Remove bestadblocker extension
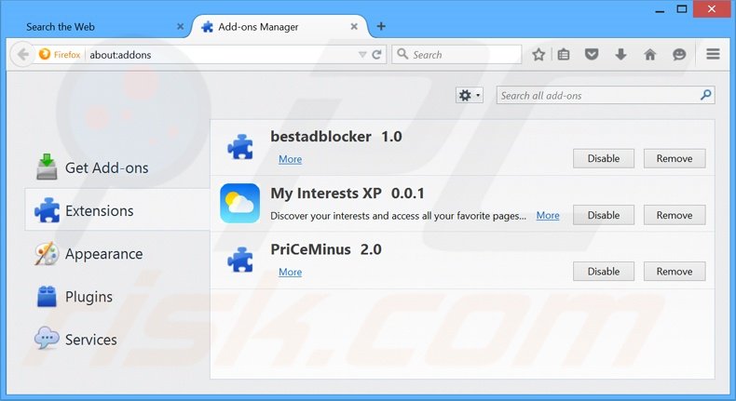The image size is (736, 401). tap(675, 158)
